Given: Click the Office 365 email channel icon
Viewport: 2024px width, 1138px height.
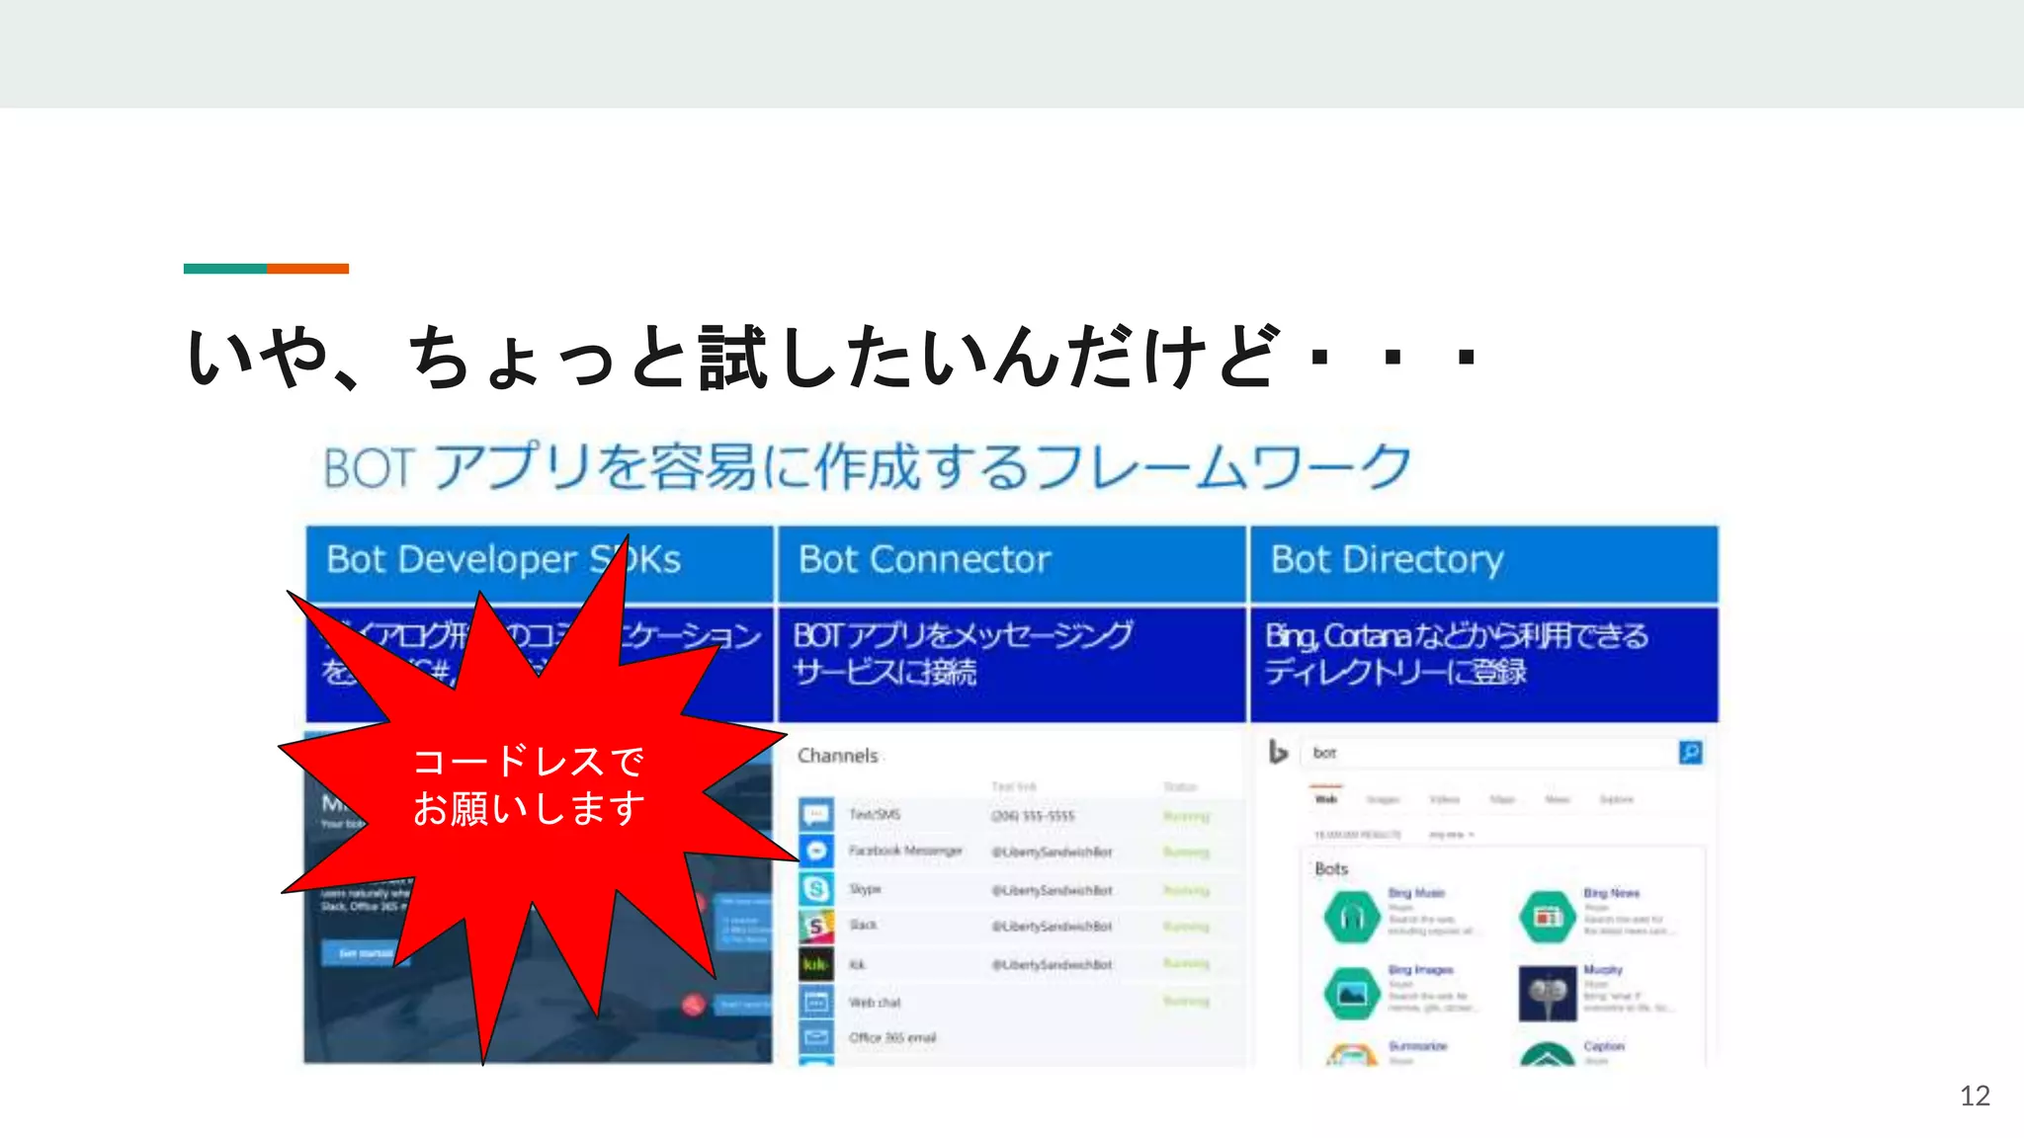Looking at the screenshot, I should (816, 1037).
